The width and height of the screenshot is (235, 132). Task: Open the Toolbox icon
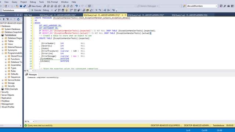coord(228,6)
